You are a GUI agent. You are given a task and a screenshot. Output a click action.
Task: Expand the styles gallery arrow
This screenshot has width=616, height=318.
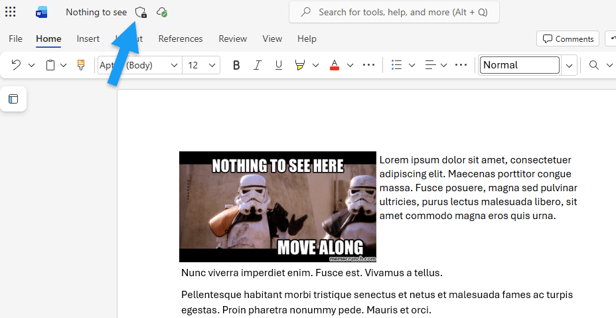570,66
